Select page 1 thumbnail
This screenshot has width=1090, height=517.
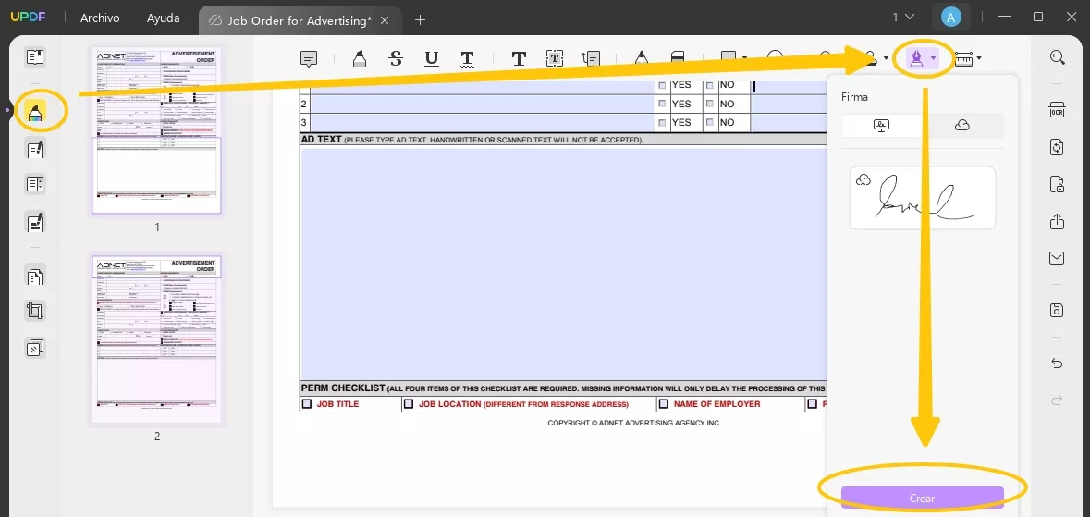157,130
